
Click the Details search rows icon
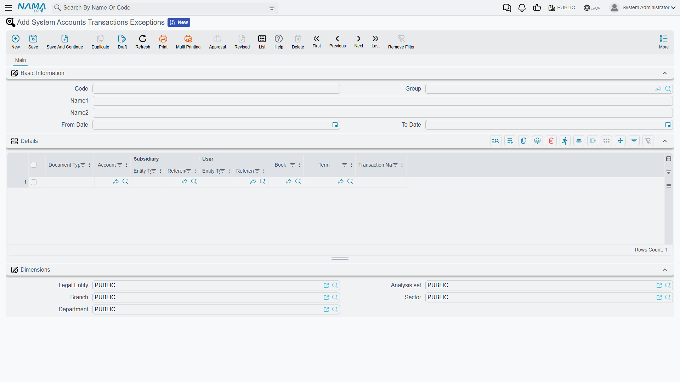click(x=496, y=141)
